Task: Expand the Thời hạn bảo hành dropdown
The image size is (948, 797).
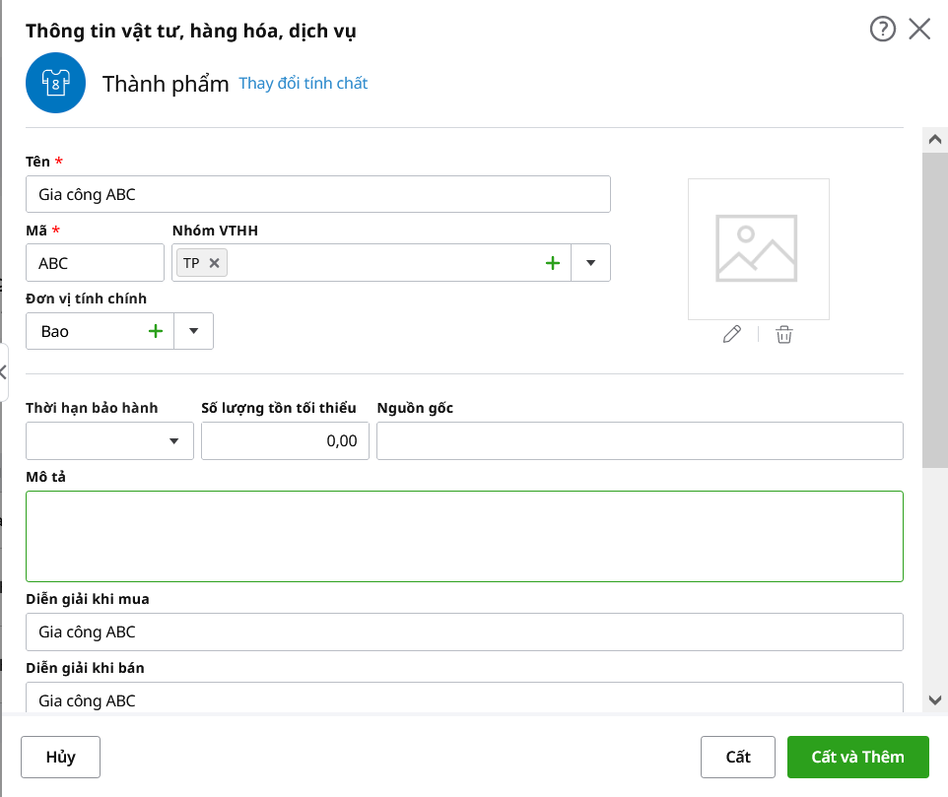Action: click(x=174, y=441)
